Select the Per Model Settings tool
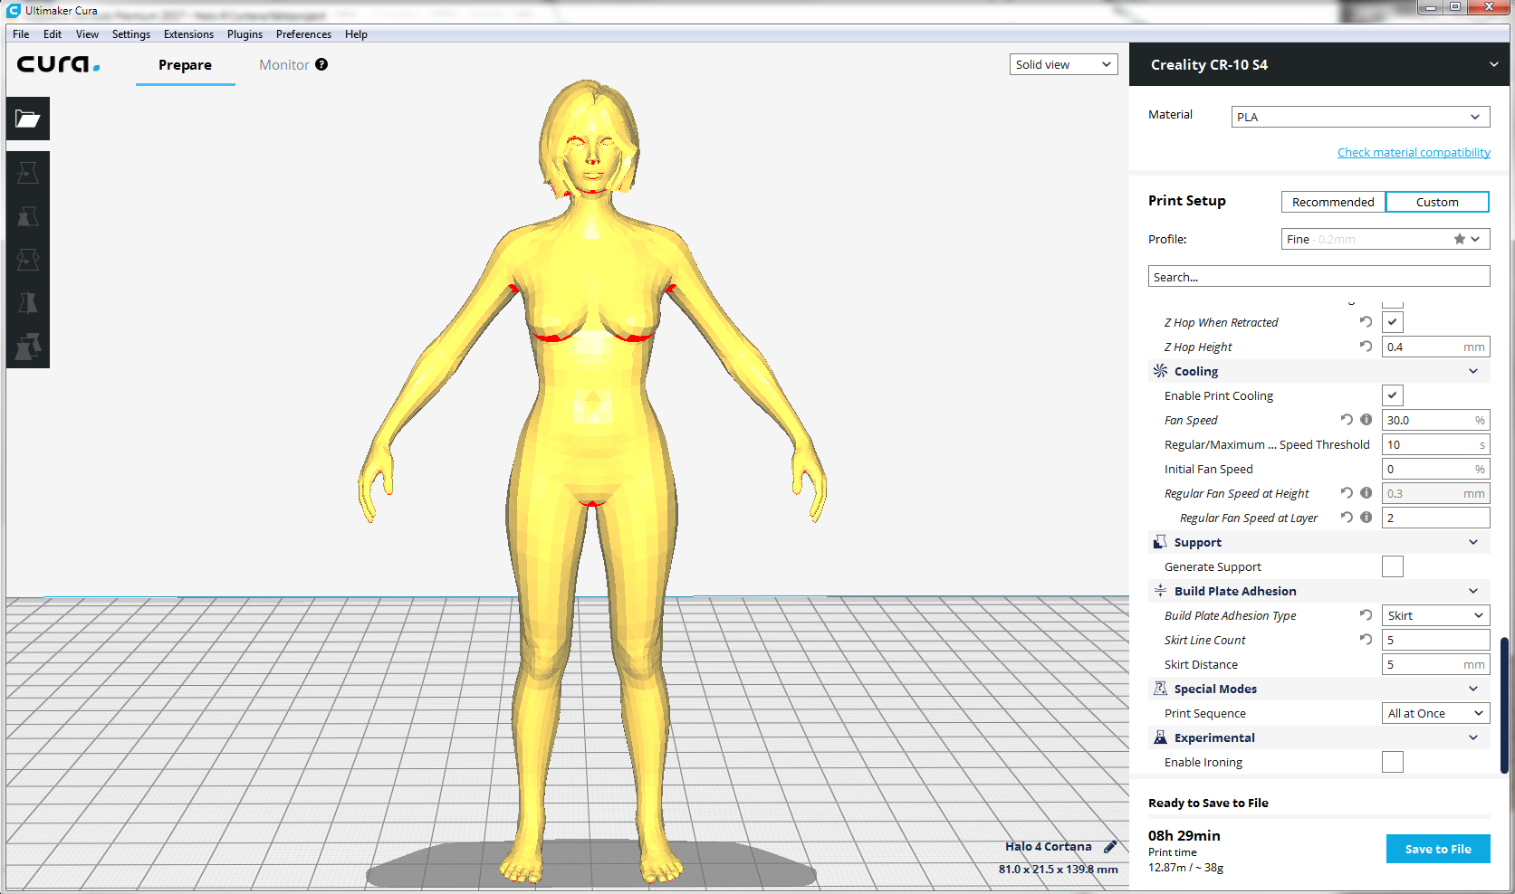Screen dimensions: 1515x894 point(27,347)
